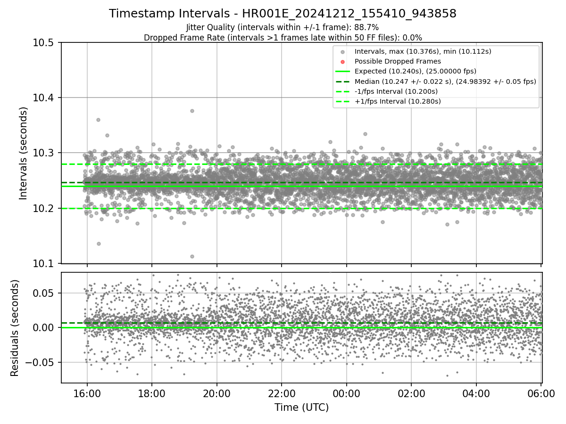Click the red dot marker in the legend
Screen dimensions: 566x424
coord(342,62)
